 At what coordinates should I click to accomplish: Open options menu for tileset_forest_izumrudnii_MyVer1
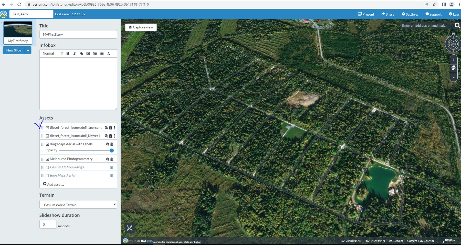tap(114, 136)
